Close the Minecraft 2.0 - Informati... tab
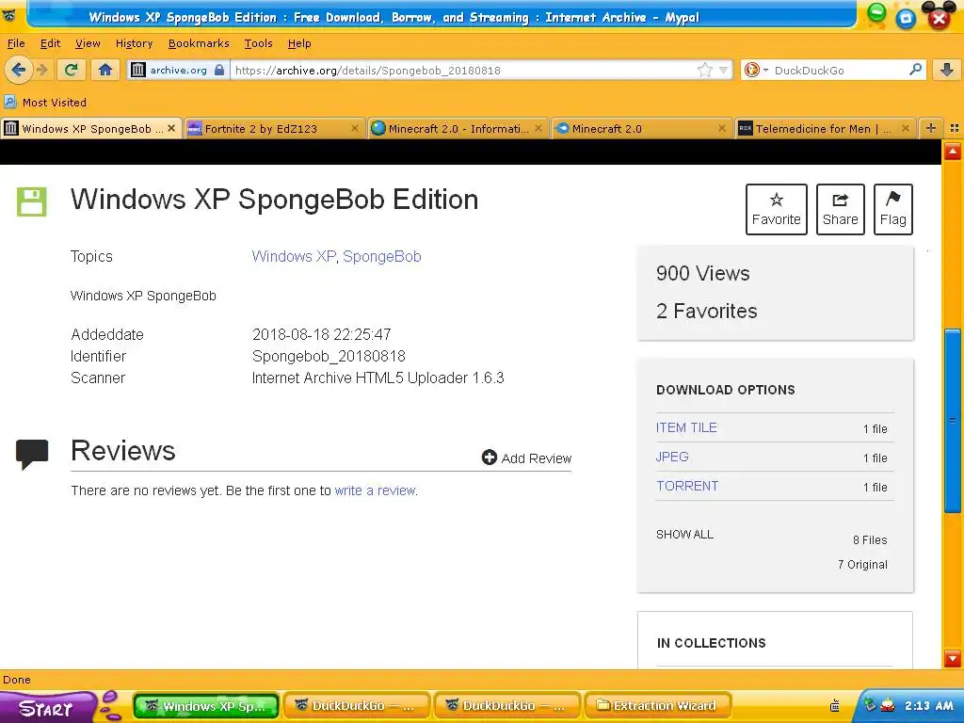This screenshot has height=723, width=964. tap(538, 128)
